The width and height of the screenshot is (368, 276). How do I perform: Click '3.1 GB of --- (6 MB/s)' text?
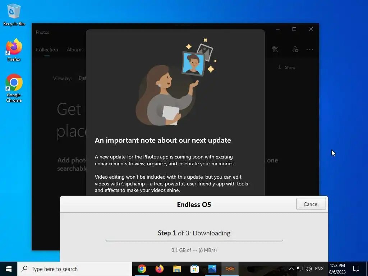(194, 250)
